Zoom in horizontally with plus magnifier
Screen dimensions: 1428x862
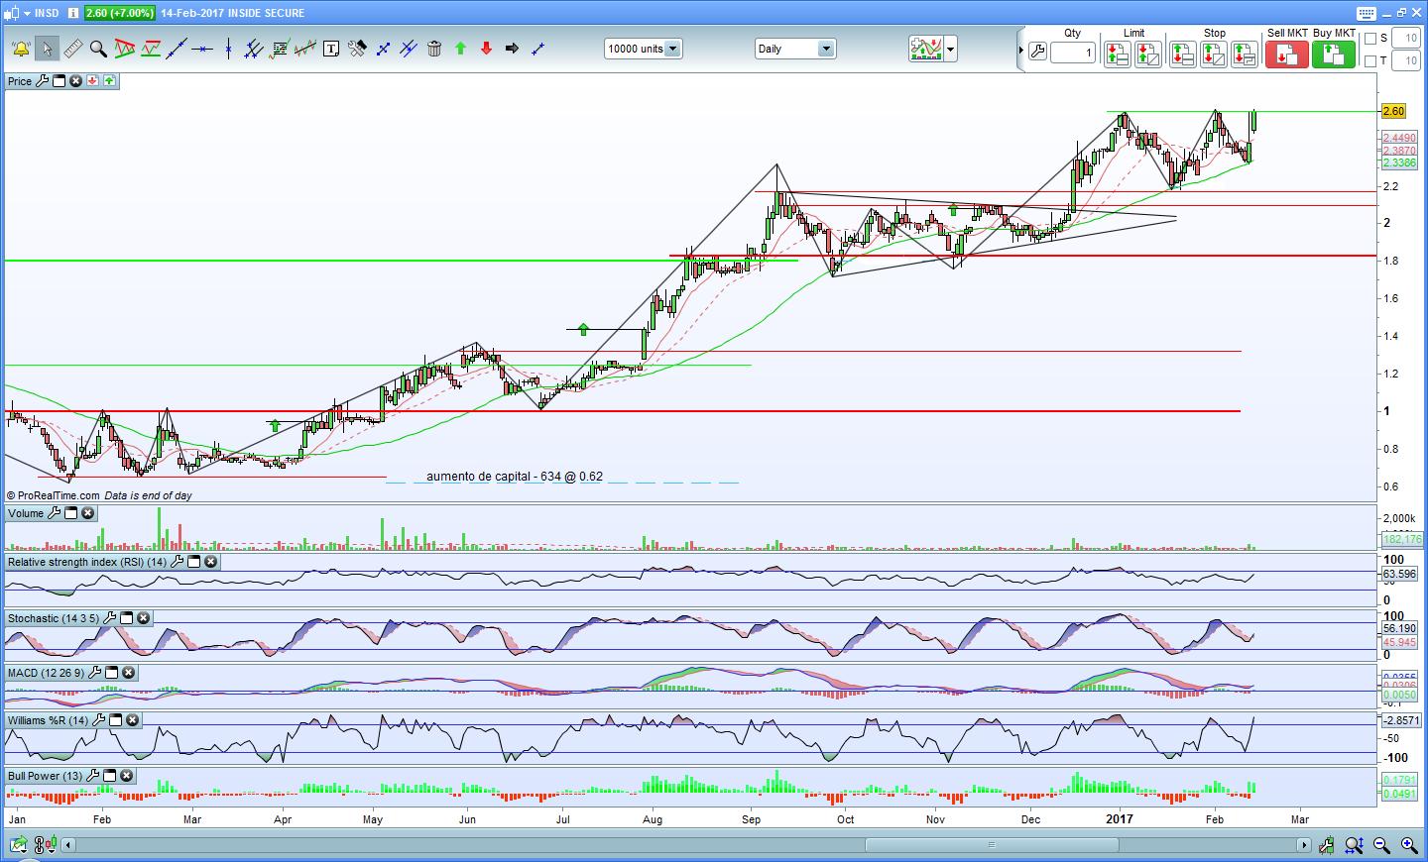(x=1409, y=845)
